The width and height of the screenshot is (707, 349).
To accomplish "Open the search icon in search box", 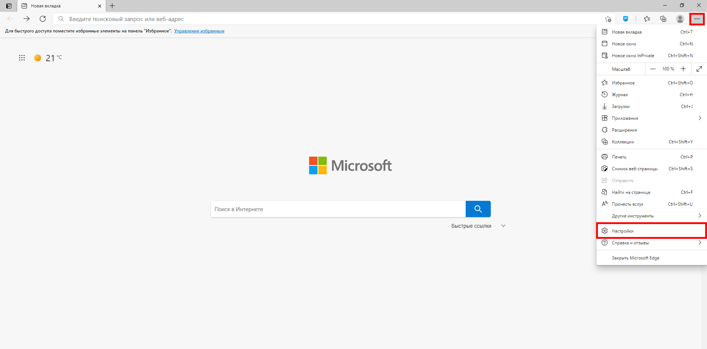I will [478, 209].
